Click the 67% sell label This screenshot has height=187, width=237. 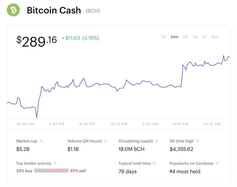(78, 171)
